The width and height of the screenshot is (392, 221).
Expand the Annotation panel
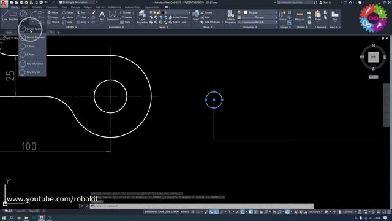coord(116,27)
